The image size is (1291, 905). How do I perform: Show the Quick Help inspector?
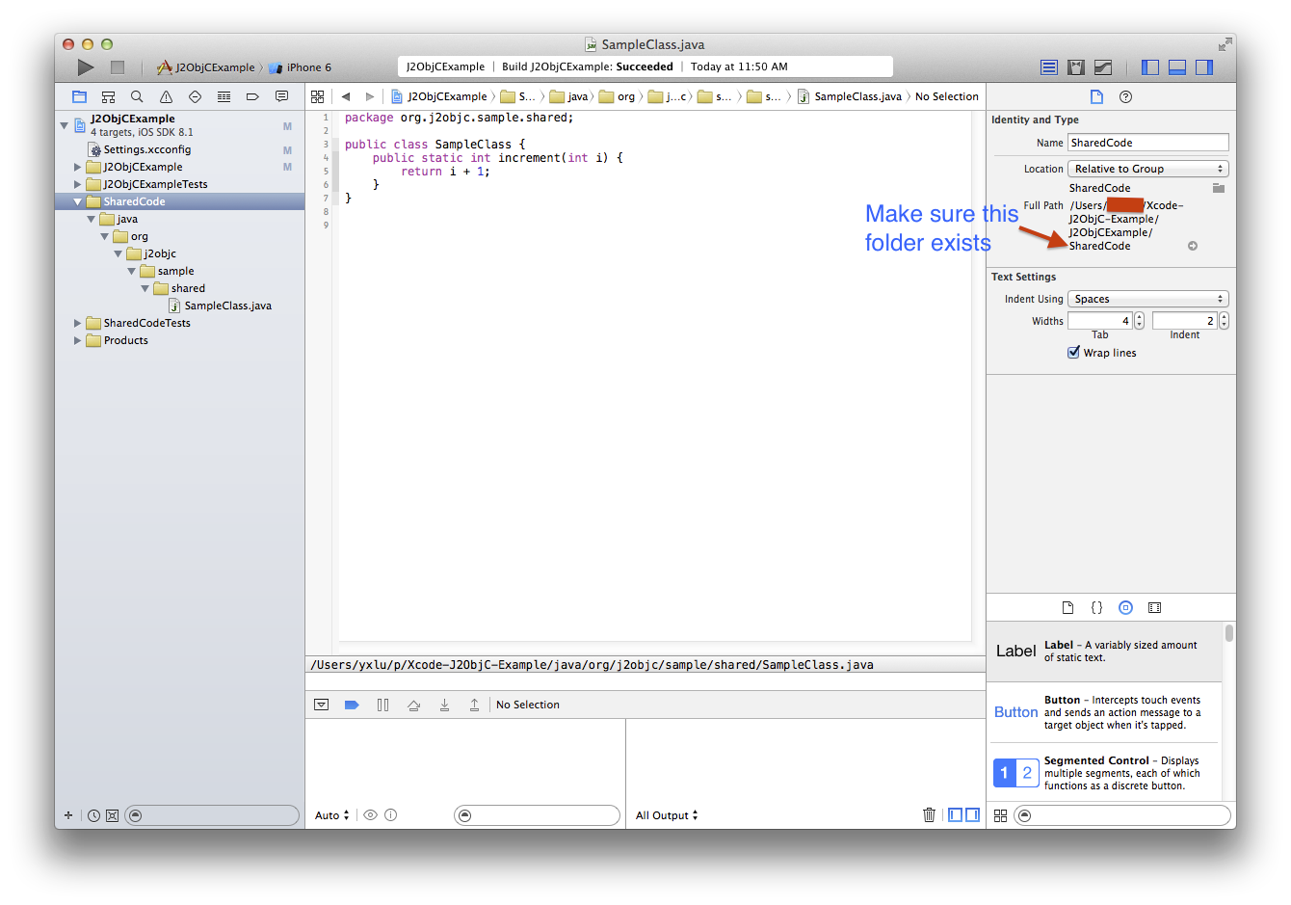(1125, 96)
